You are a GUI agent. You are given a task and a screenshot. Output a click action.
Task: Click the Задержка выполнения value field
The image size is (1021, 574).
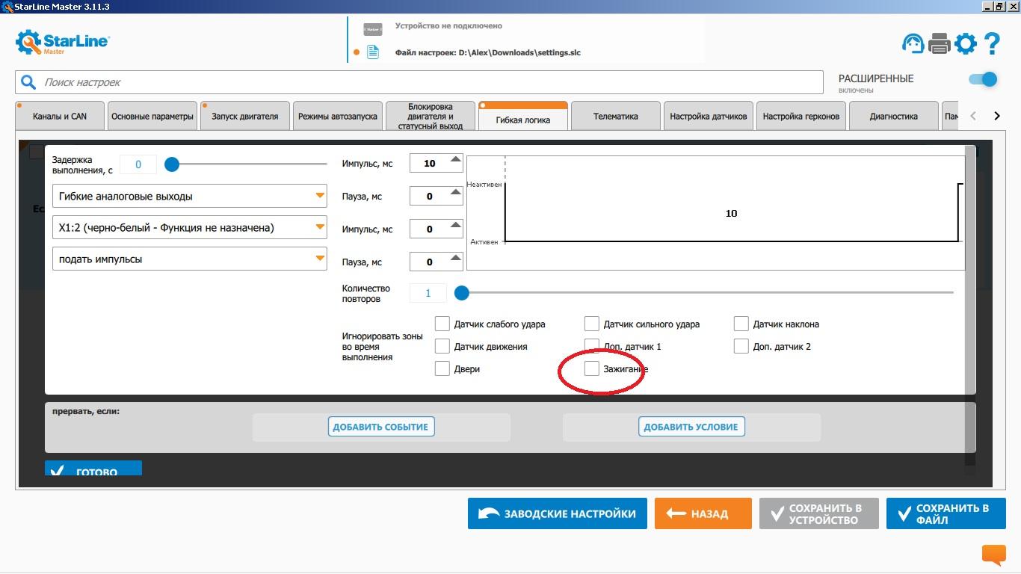tap(138, 164)
